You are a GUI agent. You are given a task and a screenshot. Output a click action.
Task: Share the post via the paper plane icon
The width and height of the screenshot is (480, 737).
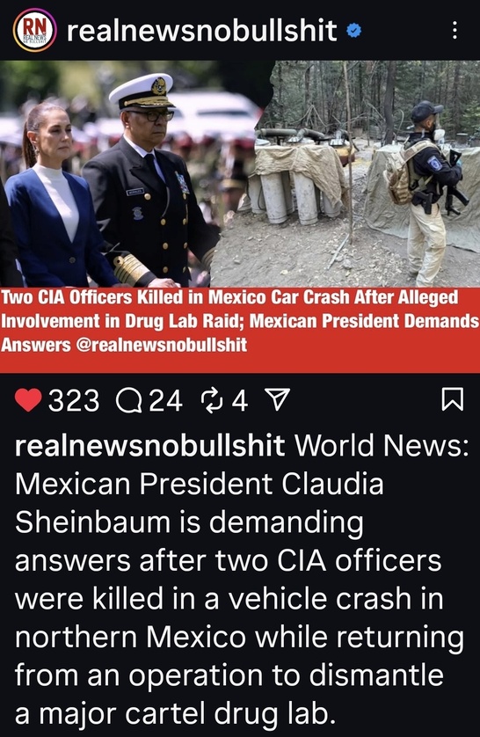tap(278, 400)
